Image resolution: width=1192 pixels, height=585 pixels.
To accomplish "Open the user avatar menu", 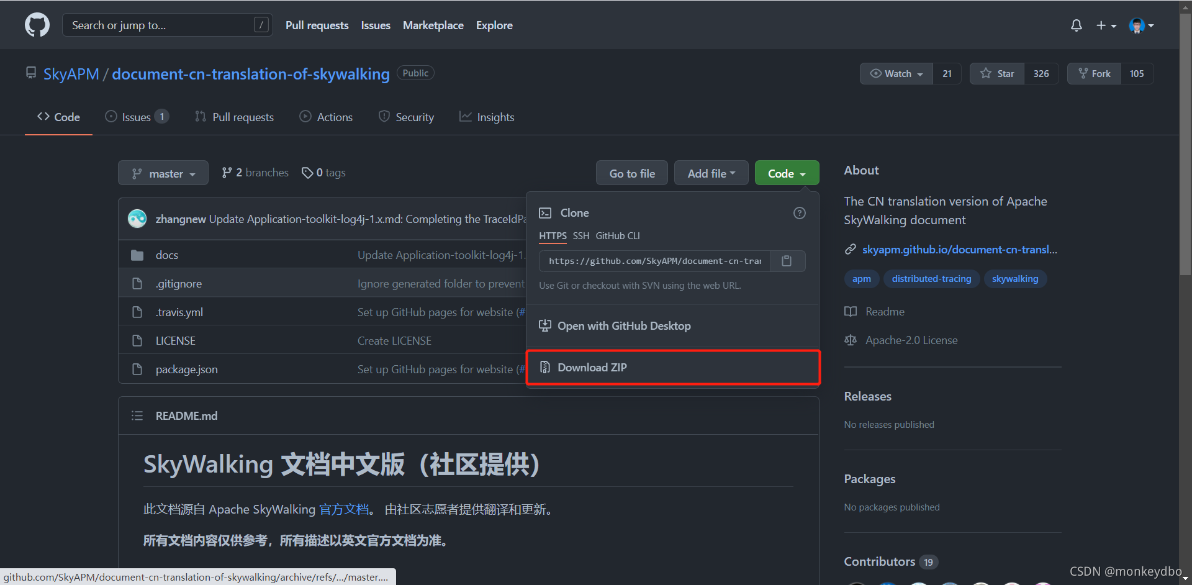I will (1141, 25).
